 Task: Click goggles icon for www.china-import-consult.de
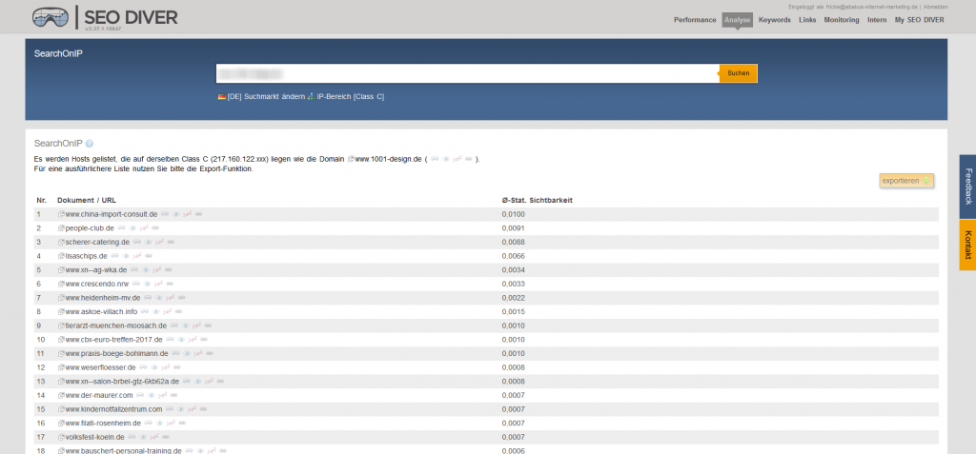164,214
